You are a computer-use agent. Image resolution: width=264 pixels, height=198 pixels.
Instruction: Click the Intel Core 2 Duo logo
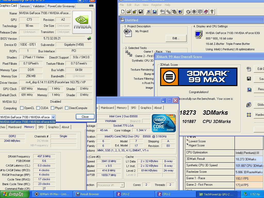(x=164, y=123)
